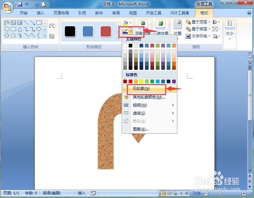Open the 位置 position button
The image size is (254, 198).
coord(178,29)
